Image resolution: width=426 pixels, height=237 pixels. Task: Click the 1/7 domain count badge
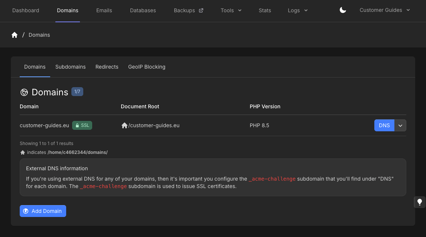click(x=77, y=92)
